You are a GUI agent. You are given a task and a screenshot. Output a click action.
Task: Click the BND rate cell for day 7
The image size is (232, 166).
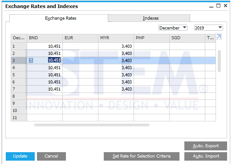coord(45,89)
